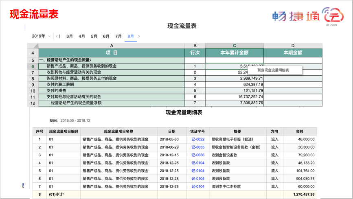Open the 2019年 year dropdown

(41, 36)
